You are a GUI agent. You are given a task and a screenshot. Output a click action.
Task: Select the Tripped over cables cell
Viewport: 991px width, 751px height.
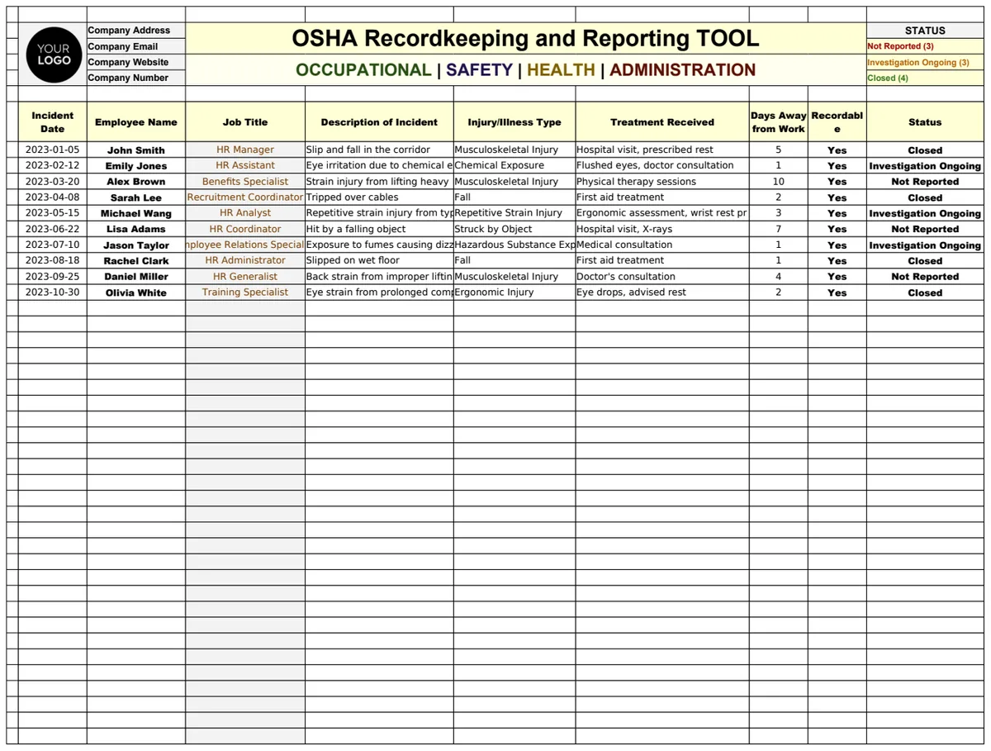[x=379, y=197]
